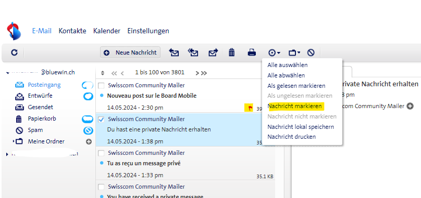Click the Neue Nachricht button
421x198 pixels.
coord(130,52)
